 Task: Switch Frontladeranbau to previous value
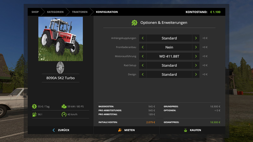pyautogui.click(x=143, y=47)
